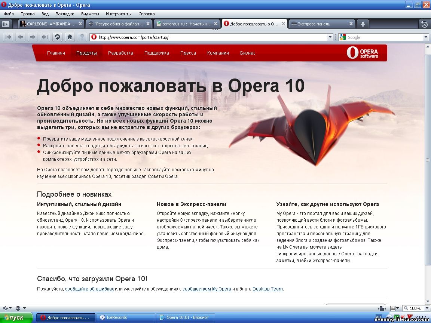Click the URL address field

pyautogui.click(x=212, y=37)
